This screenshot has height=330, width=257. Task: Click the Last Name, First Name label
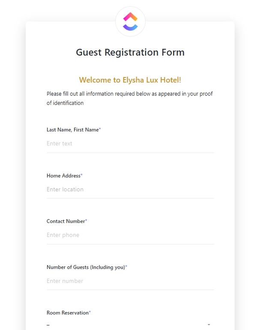tap(72, 129)
